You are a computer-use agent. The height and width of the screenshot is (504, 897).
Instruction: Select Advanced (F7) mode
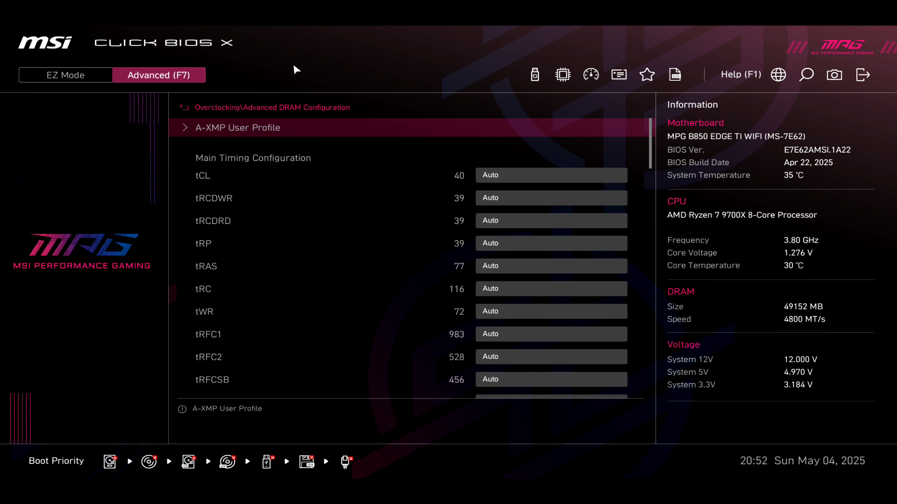159,75
